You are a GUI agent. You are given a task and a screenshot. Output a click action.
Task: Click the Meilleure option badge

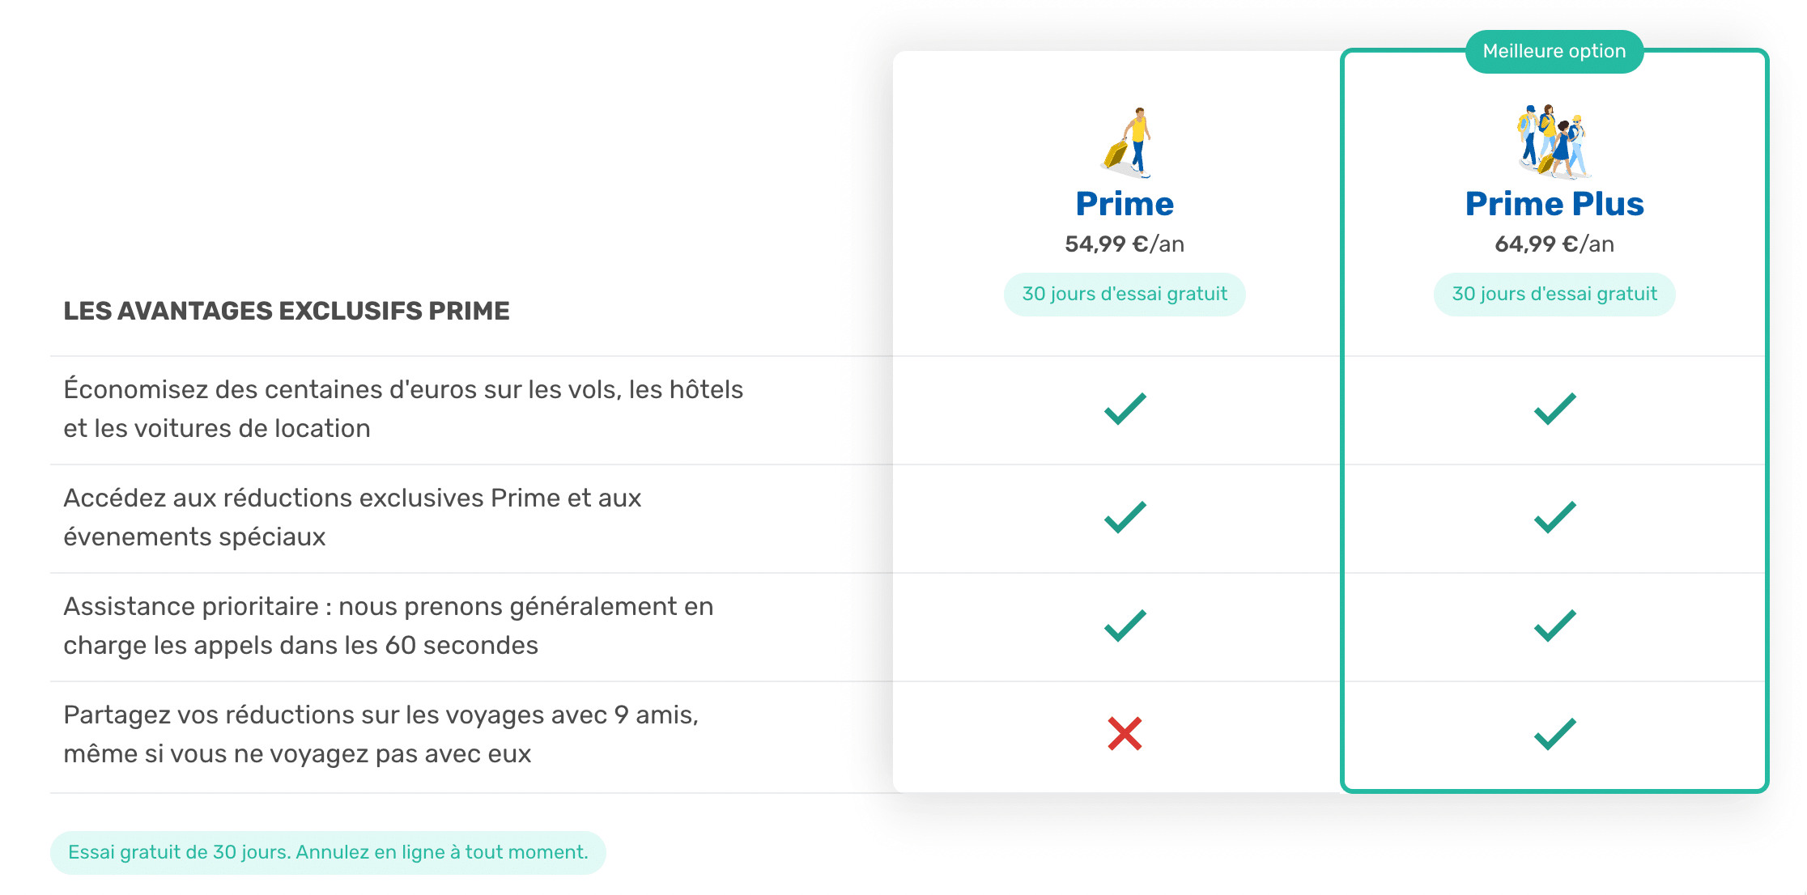pyautogui.click(x=1554, y=52)
